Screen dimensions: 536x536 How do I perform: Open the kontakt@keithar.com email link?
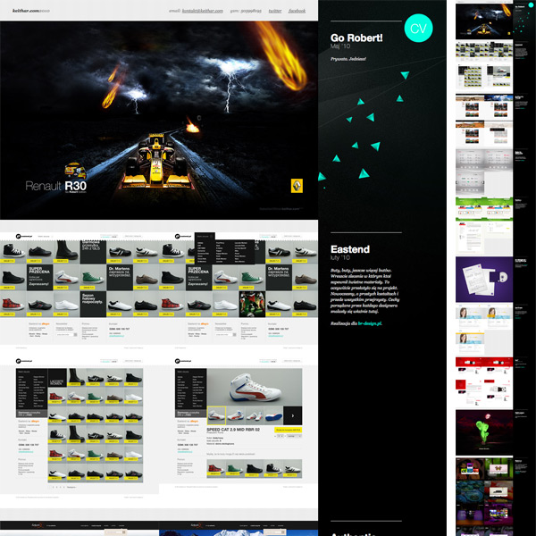click(x=203, y=11)
